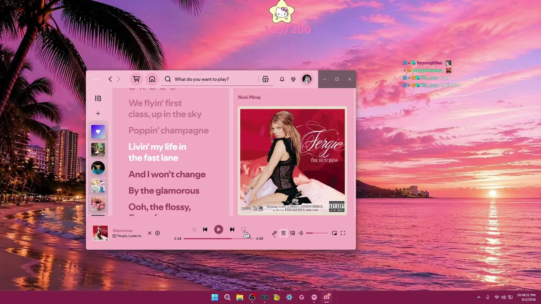The image size is (541, 304).
Task: Jump to lyric 'By the glamorous'
Action: [x=164, y=191]
